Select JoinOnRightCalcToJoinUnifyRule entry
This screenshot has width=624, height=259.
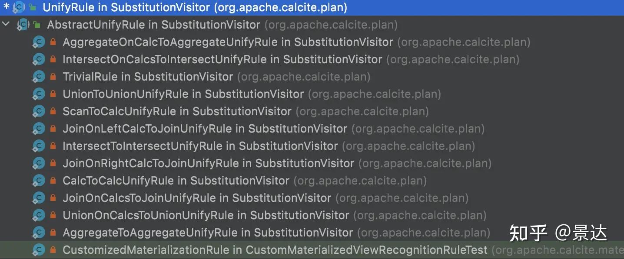pos(208,163)
